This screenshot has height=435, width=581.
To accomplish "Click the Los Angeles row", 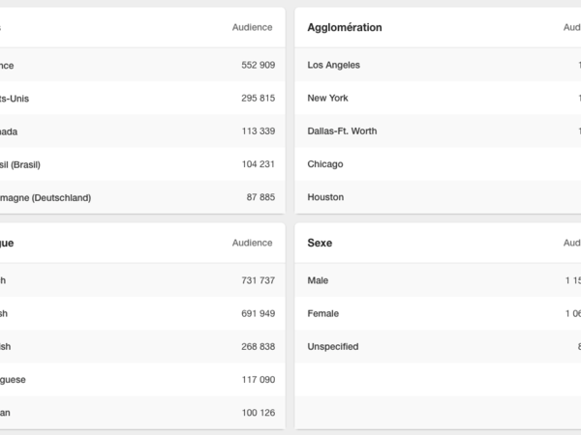I will click(x=334, y=65).
